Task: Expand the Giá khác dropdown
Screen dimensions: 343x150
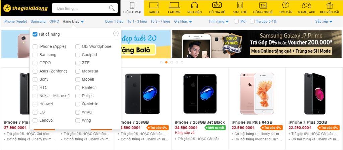Action: tap(183, 21)
